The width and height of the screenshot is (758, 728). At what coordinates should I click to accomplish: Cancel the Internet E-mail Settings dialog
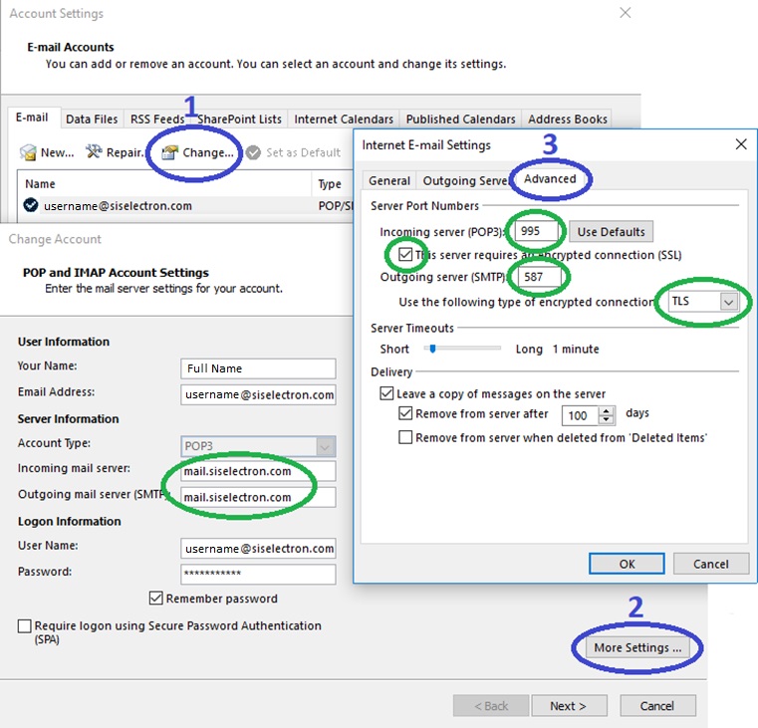[710, 564]
